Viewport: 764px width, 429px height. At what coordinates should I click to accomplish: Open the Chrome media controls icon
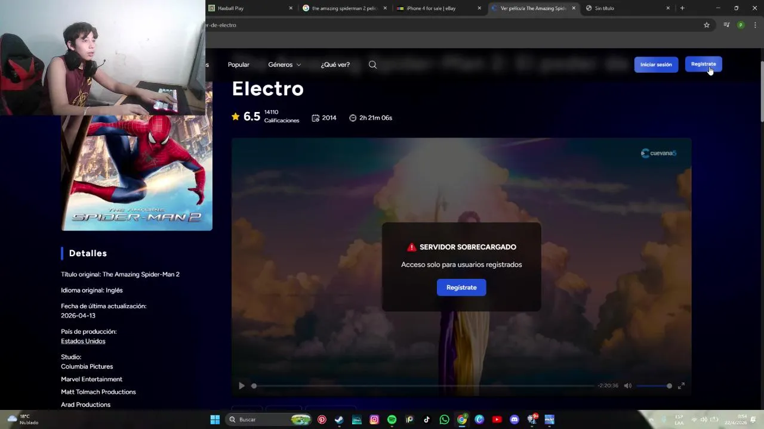pos(726,25)
